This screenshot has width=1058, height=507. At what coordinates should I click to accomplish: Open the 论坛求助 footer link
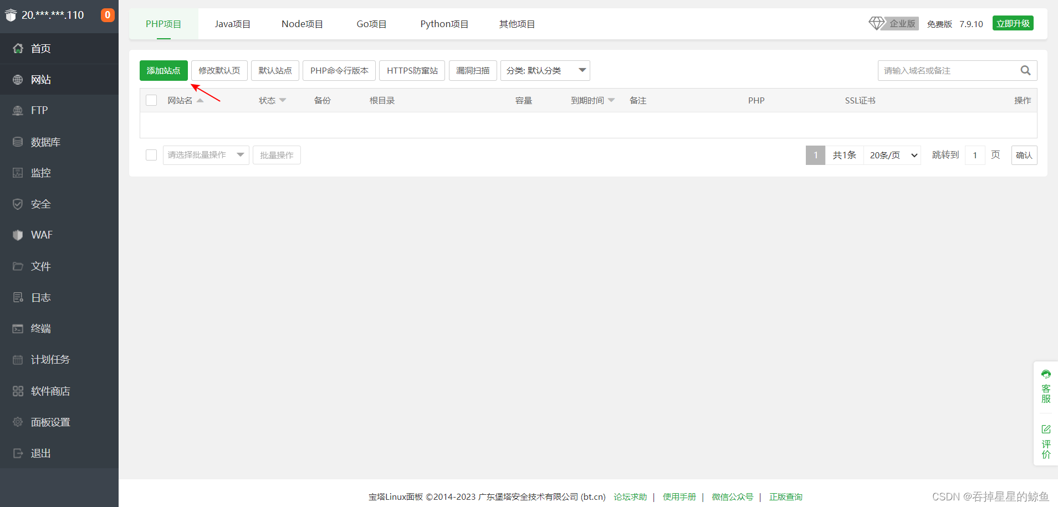(630, 496)
